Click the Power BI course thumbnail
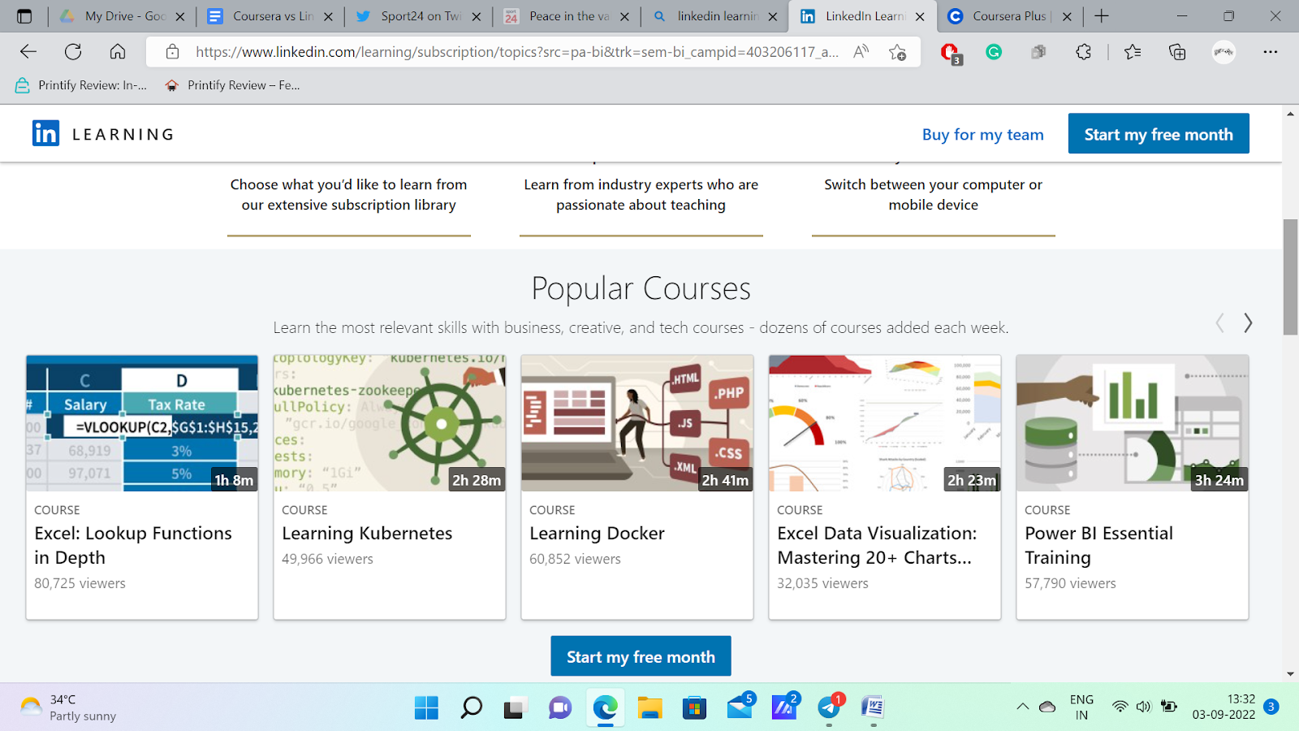1299x731 pixels. pos(1133,423)
